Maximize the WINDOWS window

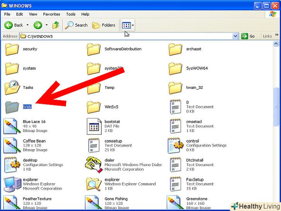point(266,6)
